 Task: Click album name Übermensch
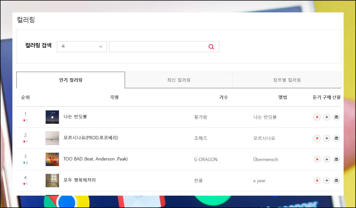(266, 159)
